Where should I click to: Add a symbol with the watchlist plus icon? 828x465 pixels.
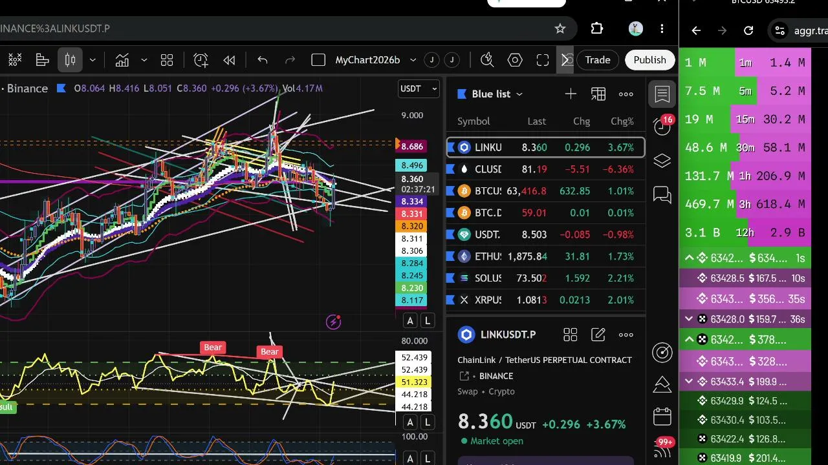[x=571, y=94]
